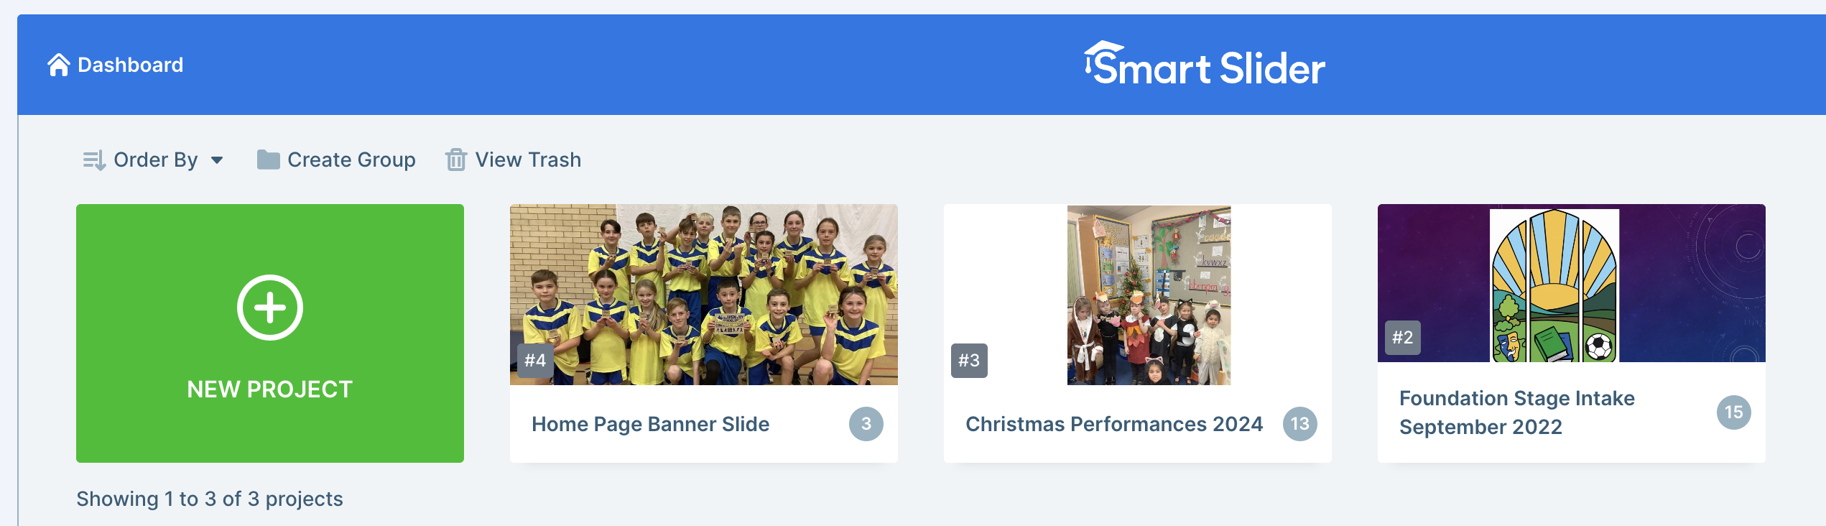
Task: Click the NEW PROJECT label
Action: pos(270,389)
